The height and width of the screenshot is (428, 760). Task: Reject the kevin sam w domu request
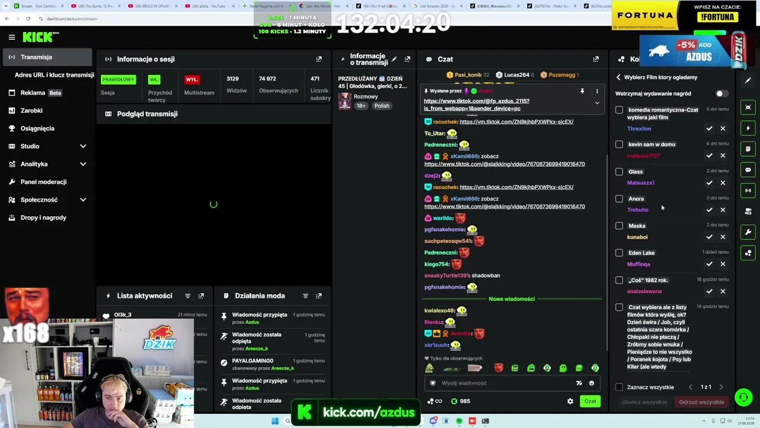[x=723, y=156]
